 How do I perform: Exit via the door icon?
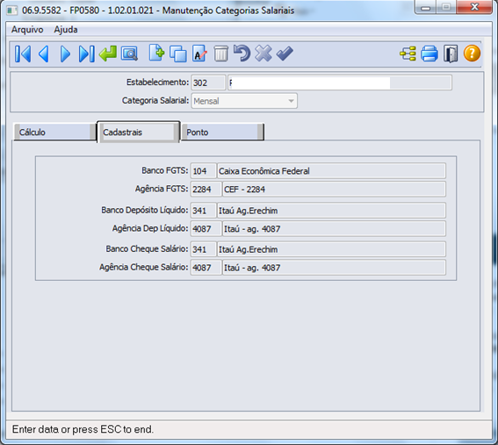(451, 54)
